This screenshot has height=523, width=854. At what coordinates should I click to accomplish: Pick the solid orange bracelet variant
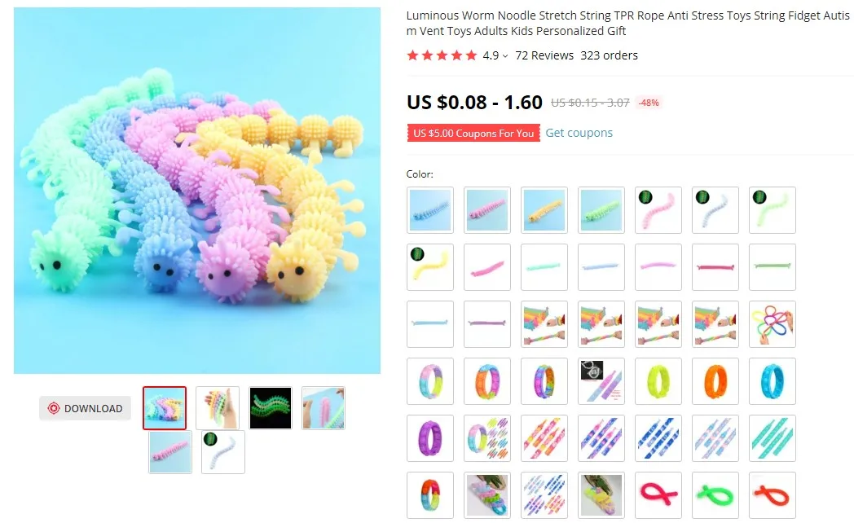715,381
